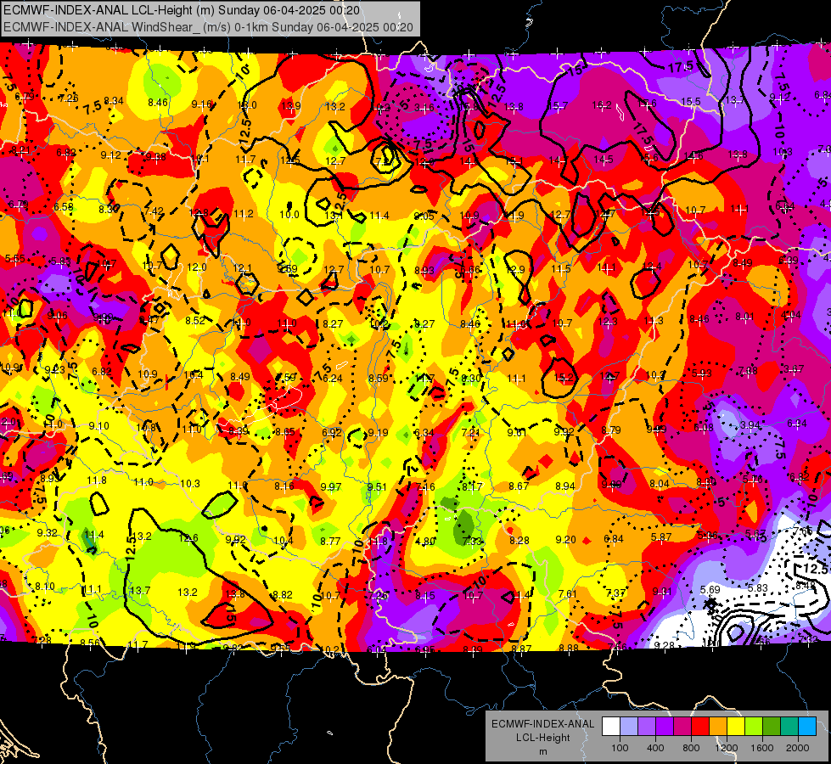Screen dimensions: 831x764
Task: Click the 5.93 value on the map
Action: point(702,374)
